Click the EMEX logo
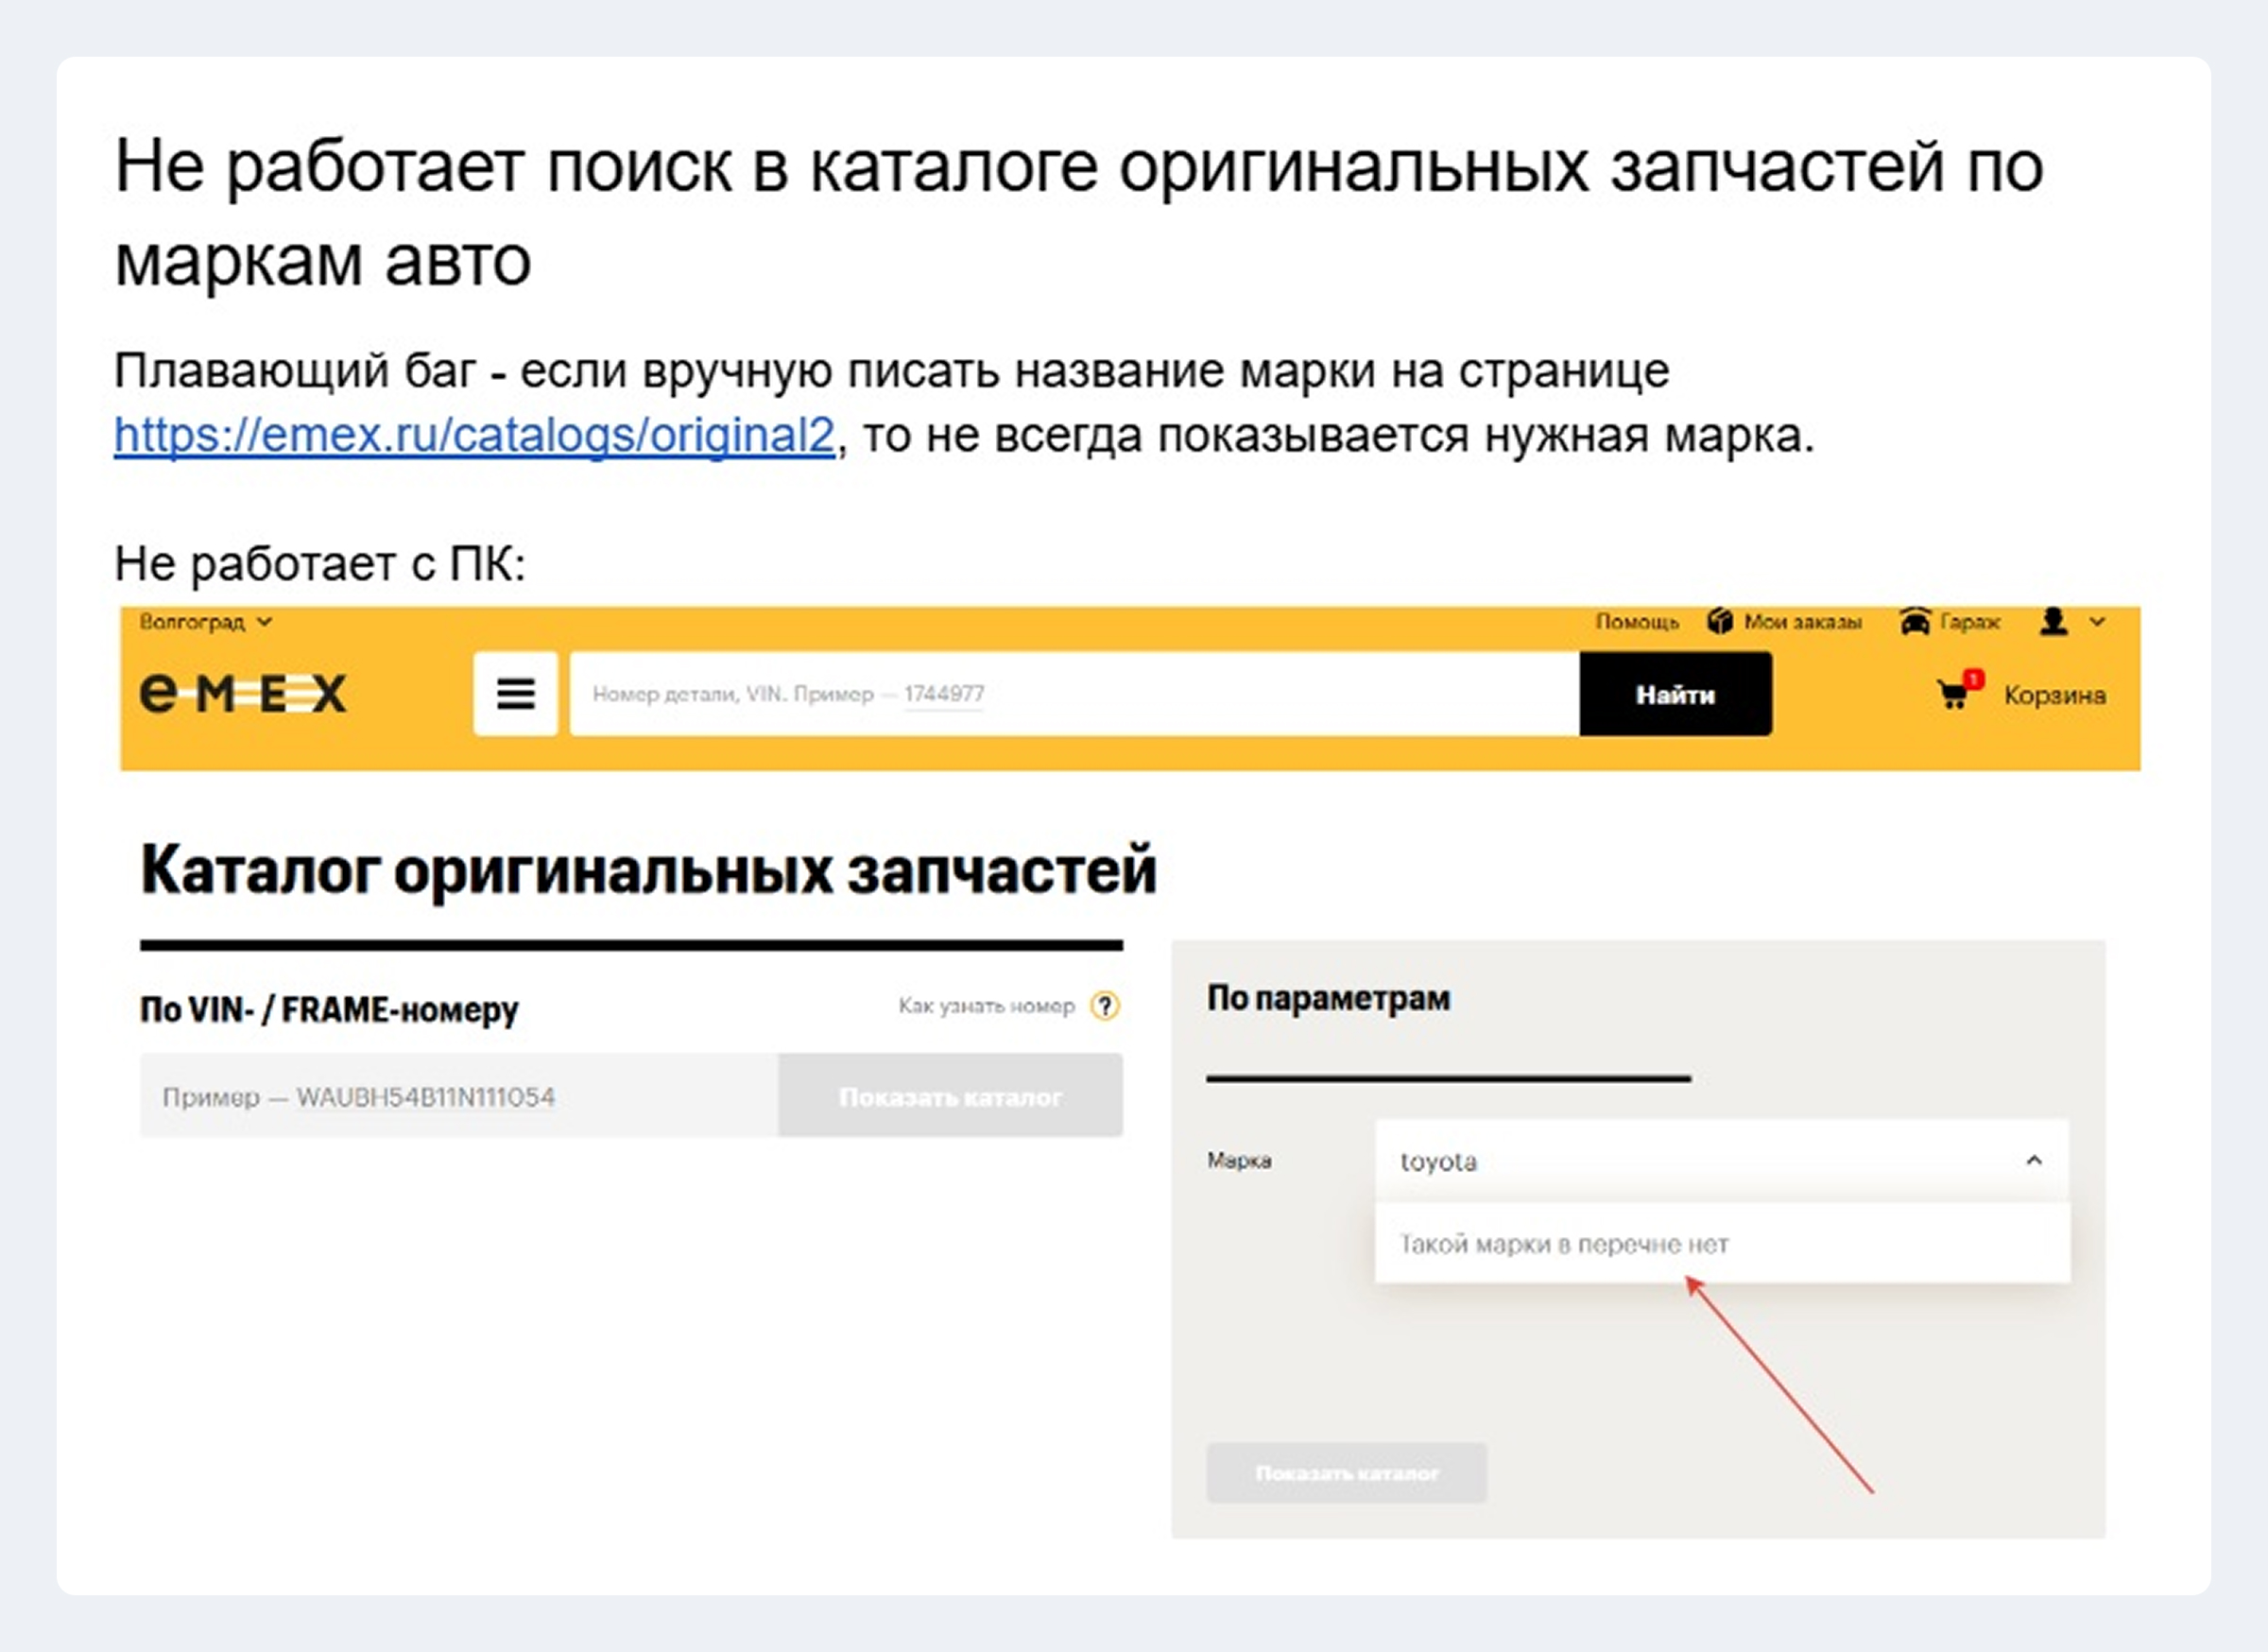Viewport: 2268px width, 1652px height. click(x=243, y=693)
